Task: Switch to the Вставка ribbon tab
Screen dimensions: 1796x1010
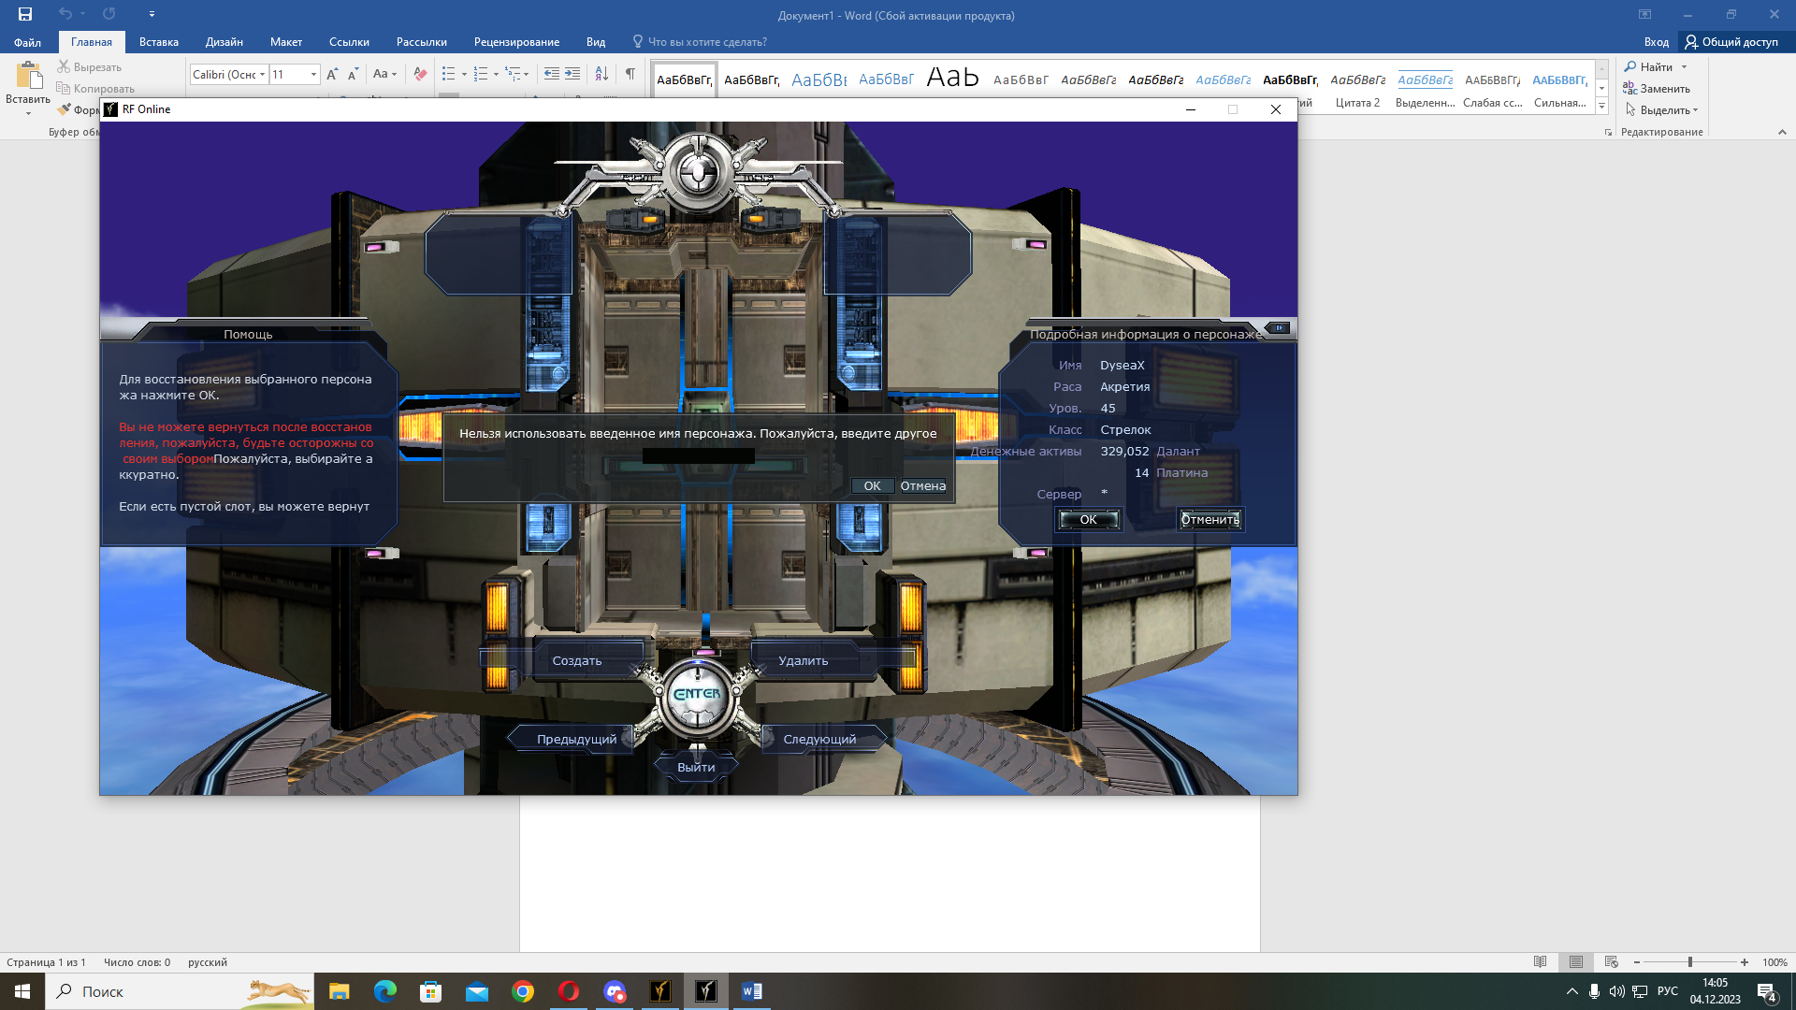Action: tap(159, 42)
